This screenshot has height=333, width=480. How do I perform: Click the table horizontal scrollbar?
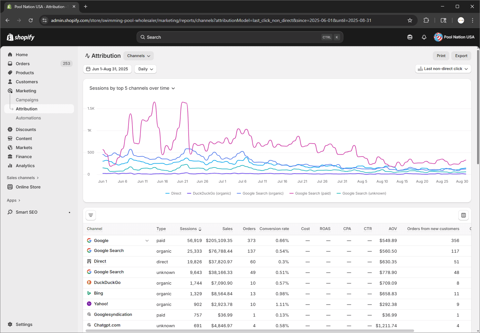250,331
